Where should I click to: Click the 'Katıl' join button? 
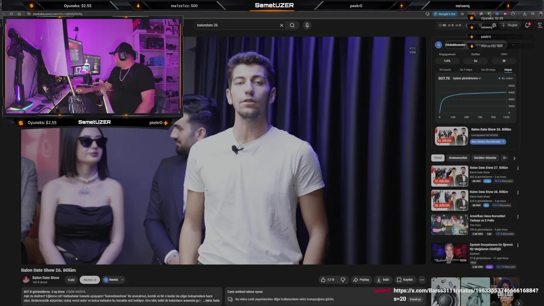[71, 280]
